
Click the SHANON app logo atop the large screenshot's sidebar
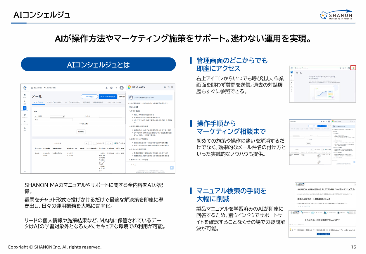25,88
